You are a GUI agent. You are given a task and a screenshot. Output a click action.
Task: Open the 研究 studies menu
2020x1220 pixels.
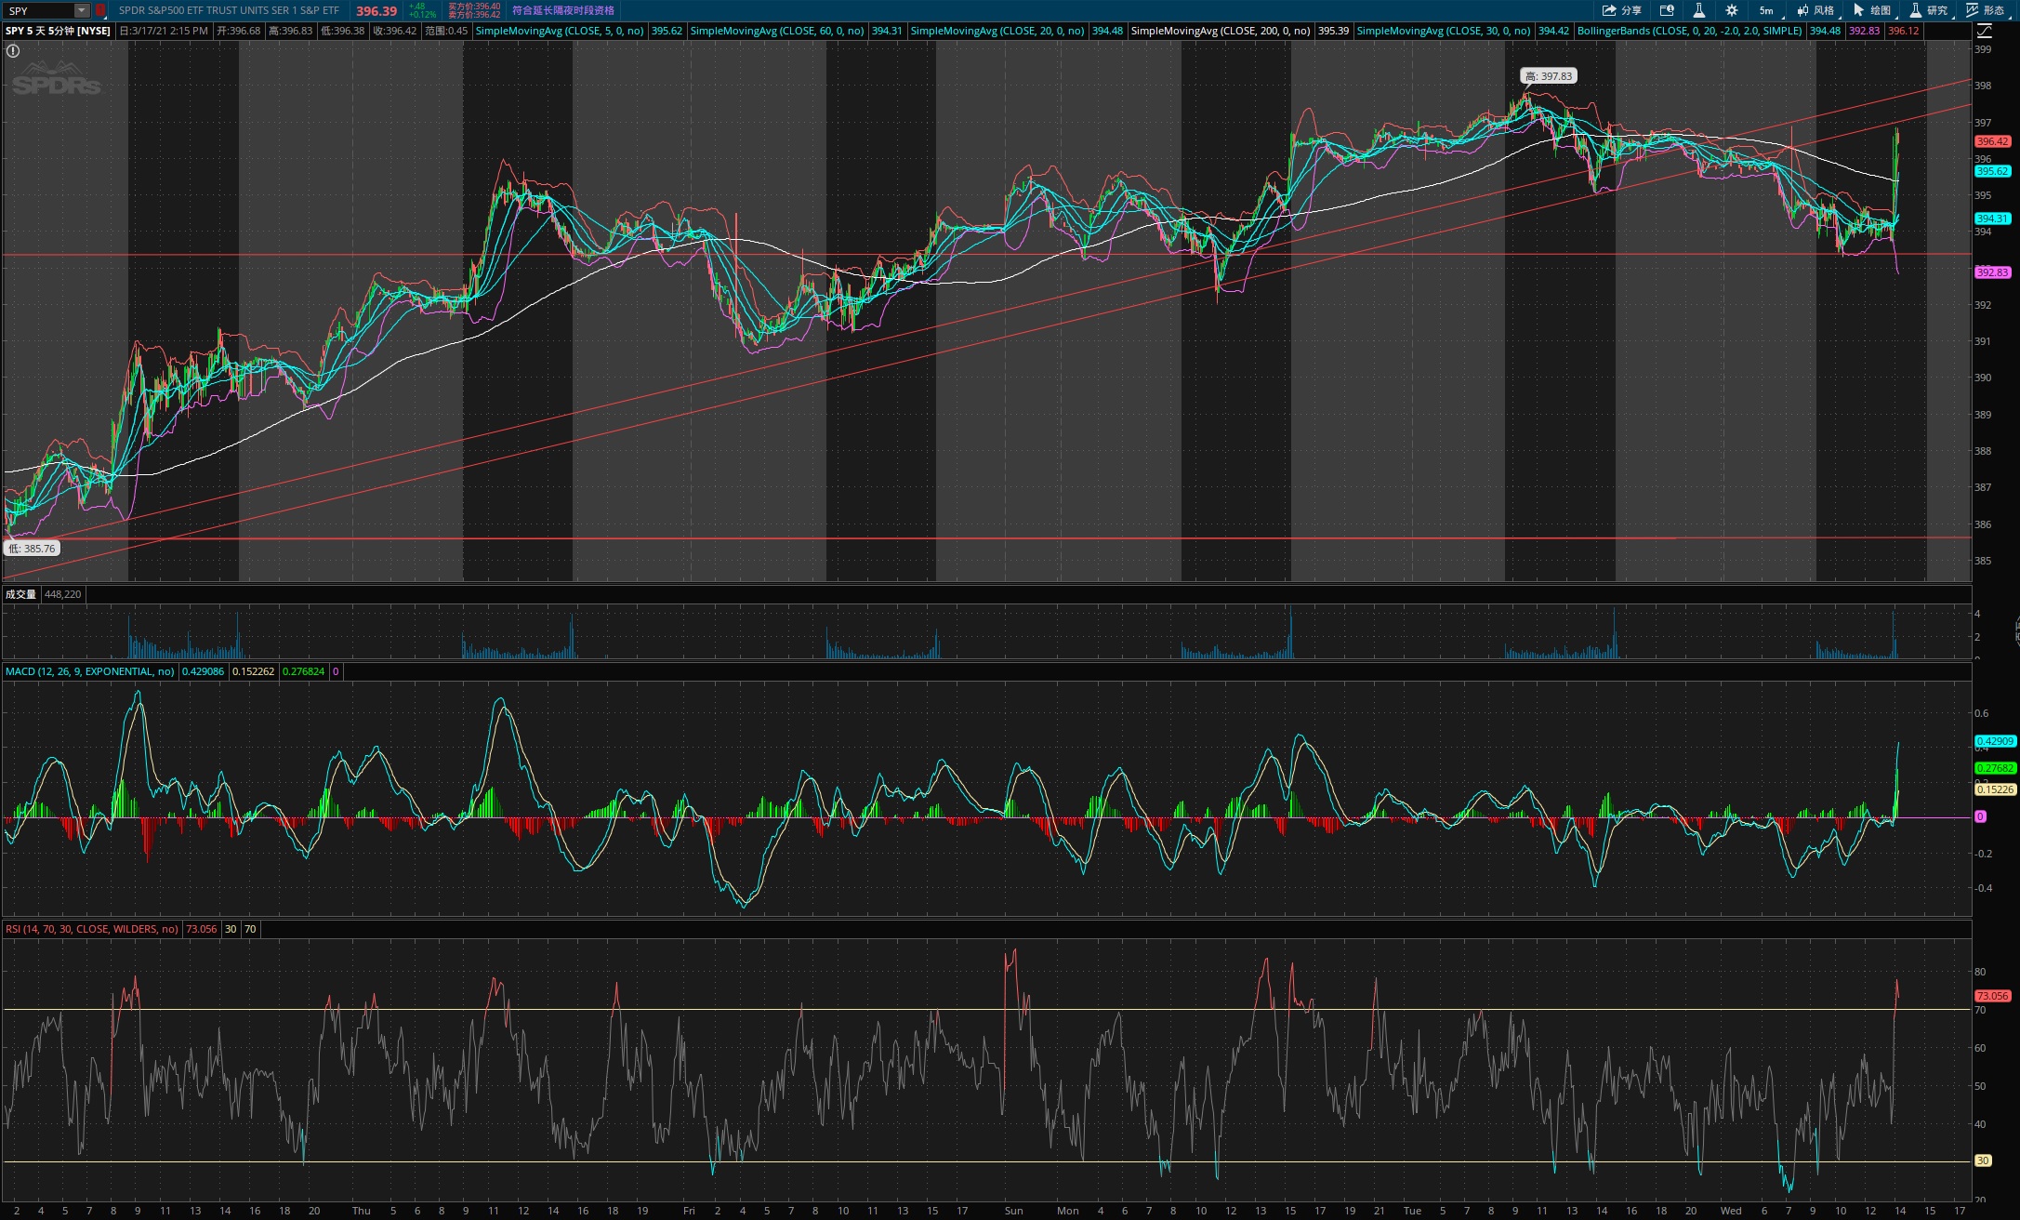[1929, 10]
